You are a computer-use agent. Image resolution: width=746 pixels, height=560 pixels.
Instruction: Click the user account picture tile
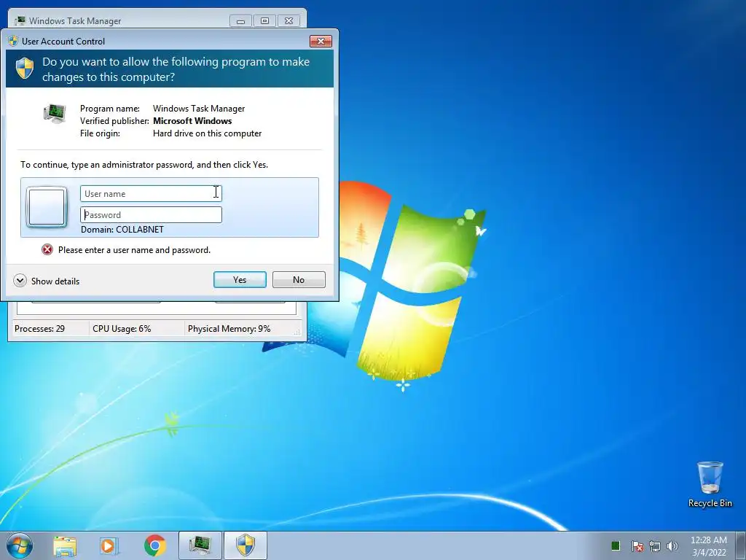coord(47,207)
